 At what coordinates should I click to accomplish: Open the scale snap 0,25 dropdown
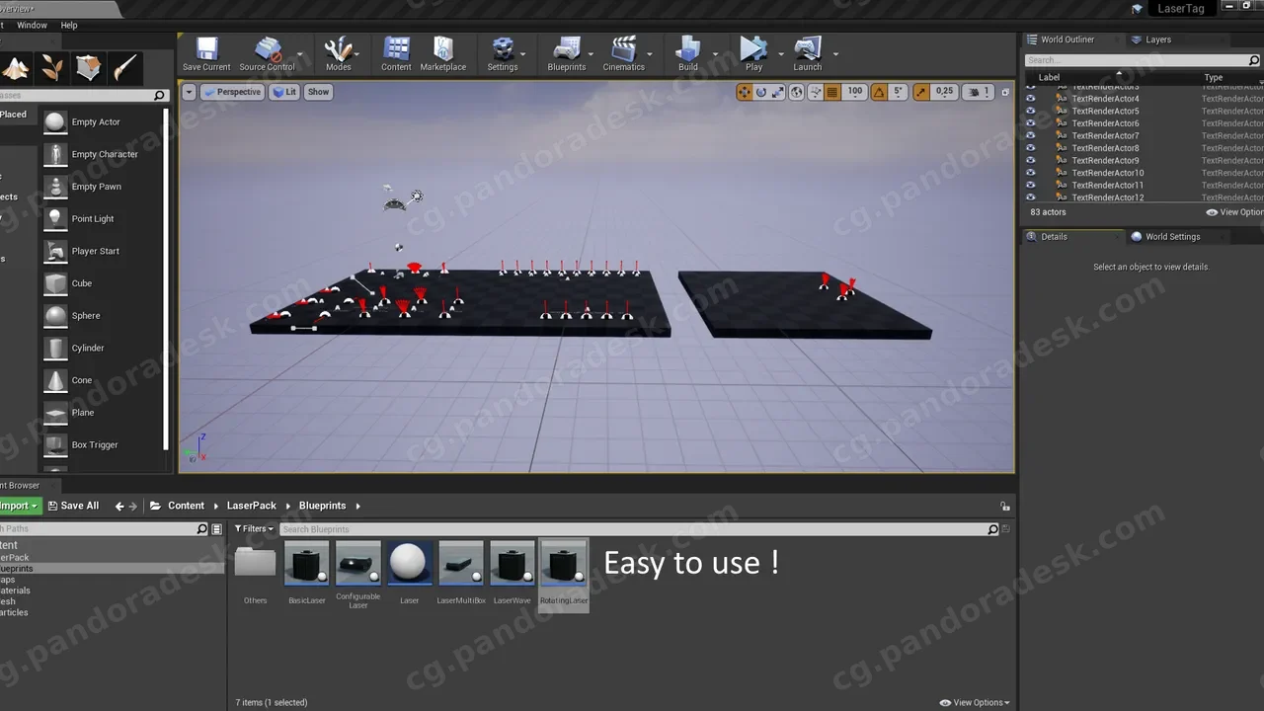(944, 92)
